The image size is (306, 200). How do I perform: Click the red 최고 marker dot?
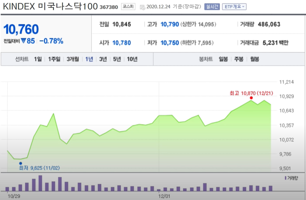[x=251, y=98]
